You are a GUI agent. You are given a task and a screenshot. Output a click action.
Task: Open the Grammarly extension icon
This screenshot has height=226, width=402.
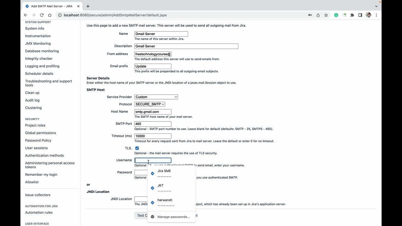pos(336,15)
